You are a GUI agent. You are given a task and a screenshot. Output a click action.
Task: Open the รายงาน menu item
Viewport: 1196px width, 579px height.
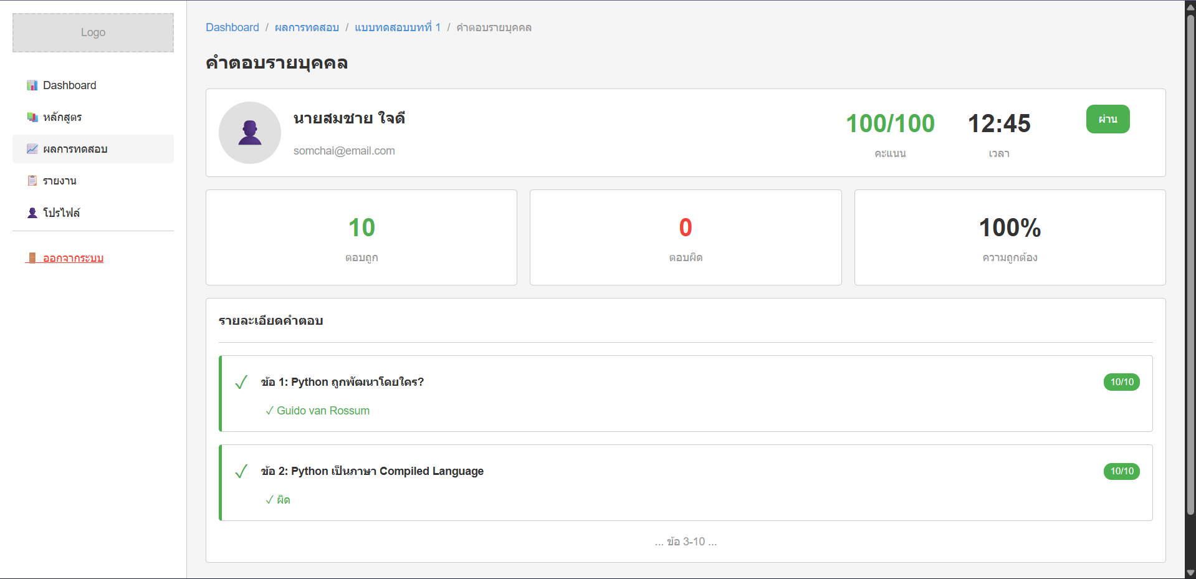[x=60, y=181]
